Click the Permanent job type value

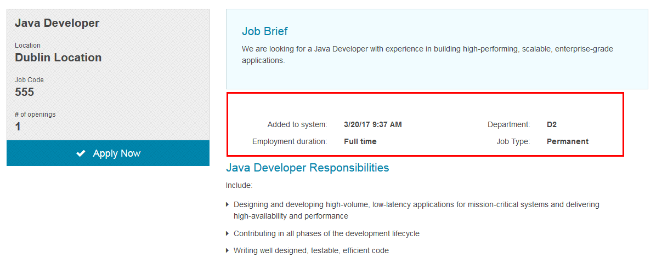click(x=568, y=141)
